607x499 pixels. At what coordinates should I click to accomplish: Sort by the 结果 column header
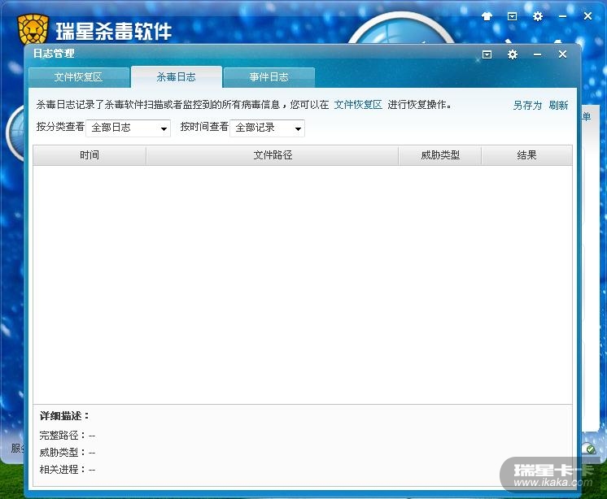tap(527, 155)
